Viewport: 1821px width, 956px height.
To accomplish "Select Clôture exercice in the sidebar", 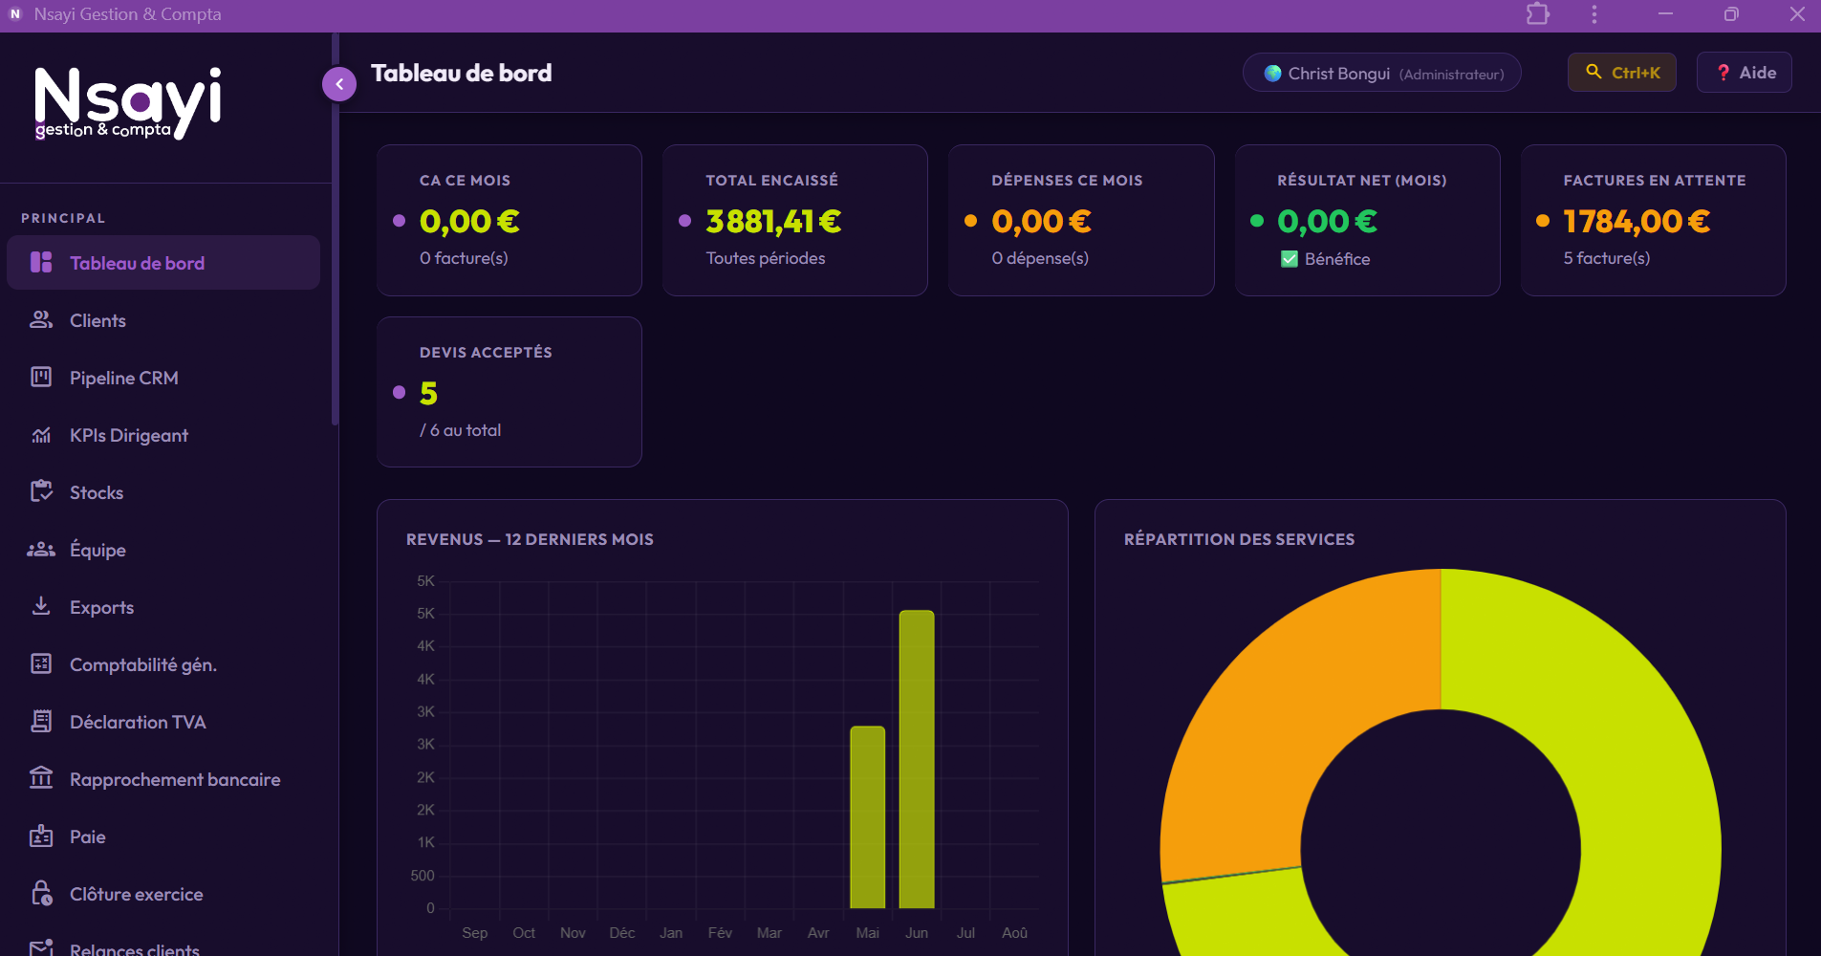I will pyautogui.click(x=163, y=894).
